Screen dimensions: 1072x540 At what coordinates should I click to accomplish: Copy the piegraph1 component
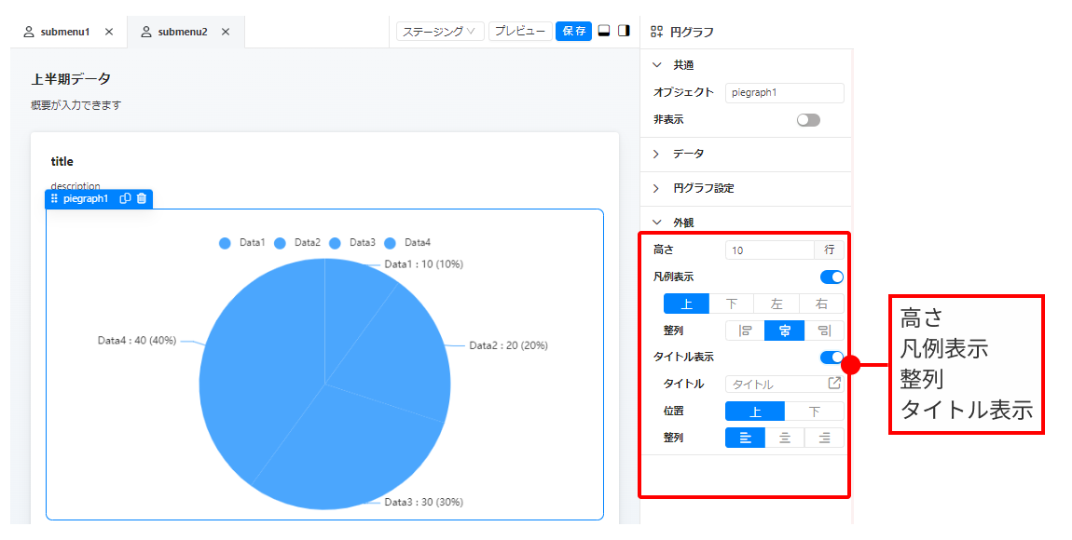click(125, 198)
